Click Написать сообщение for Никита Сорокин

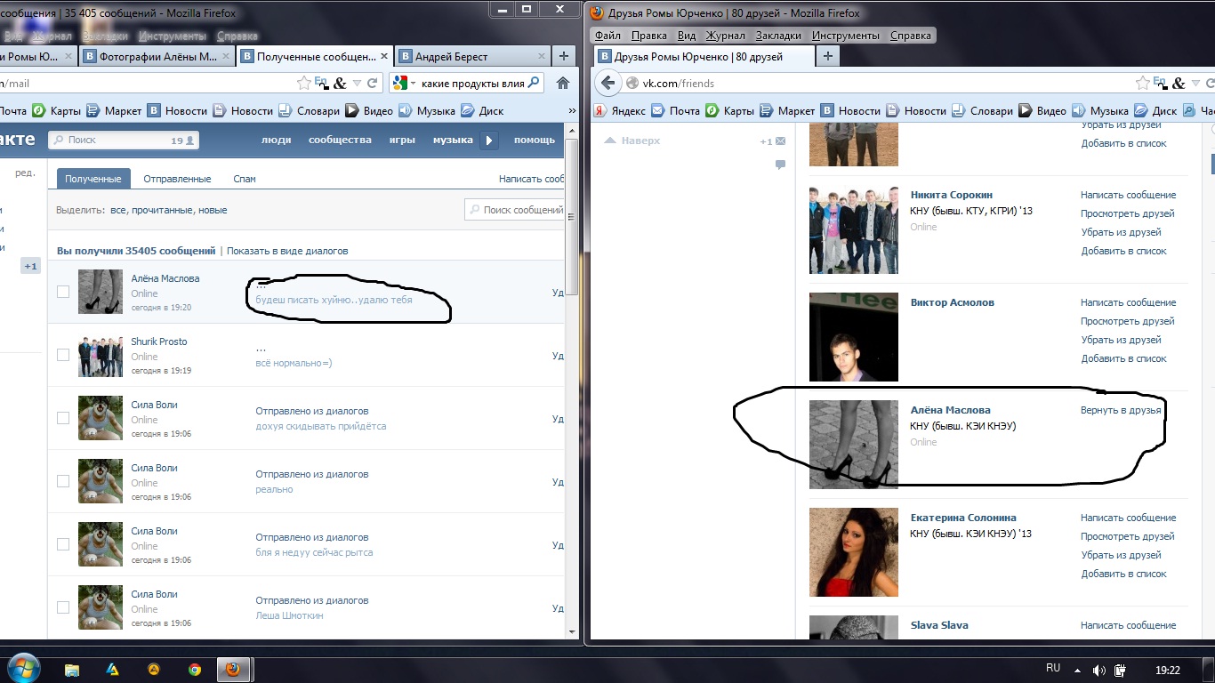(1128, 195)
